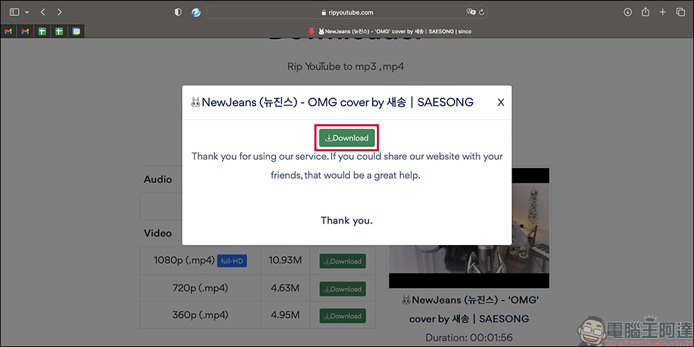This screenshot has height=347, width=694.
Task: Open the privacy shield report icon
Action: (x=178, y=12)
